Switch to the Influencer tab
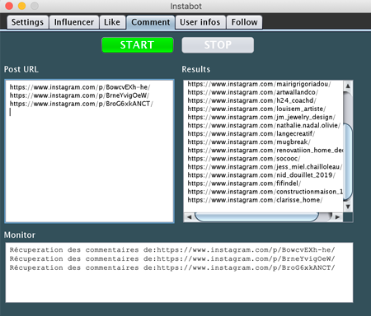The width and height of the screenshot is (371, 316). click(74, 22)
